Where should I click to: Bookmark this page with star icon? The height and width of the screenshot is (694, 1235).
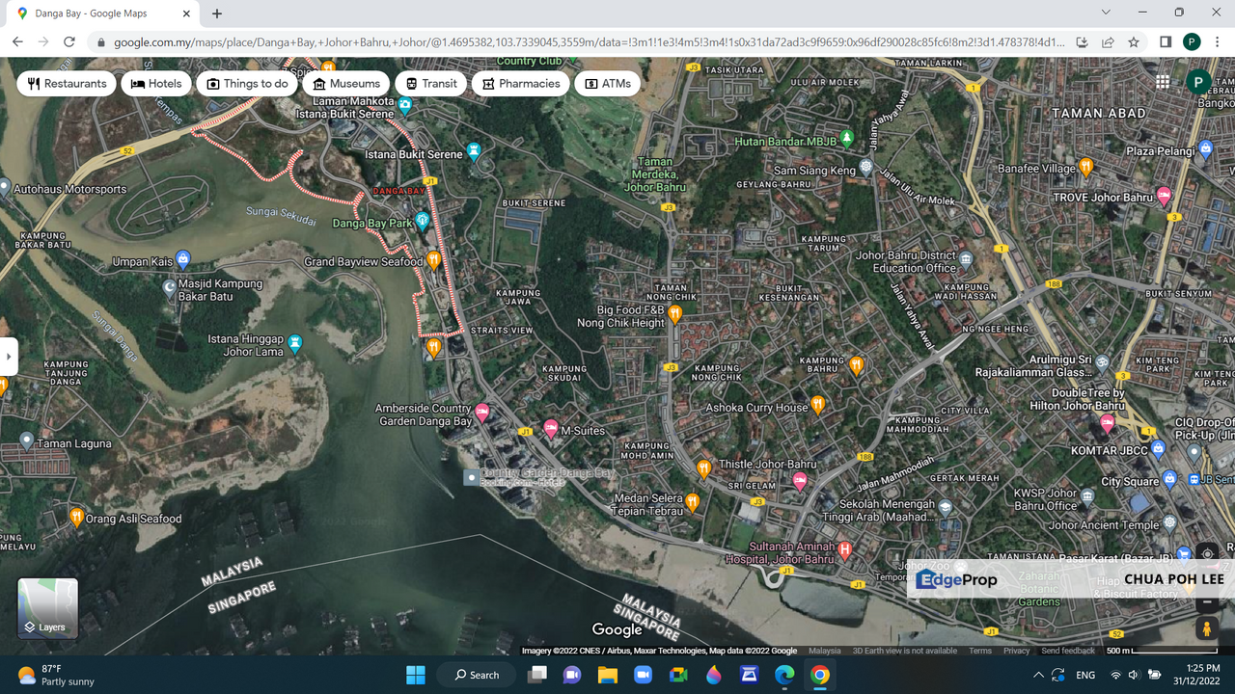coord(1134,42)
